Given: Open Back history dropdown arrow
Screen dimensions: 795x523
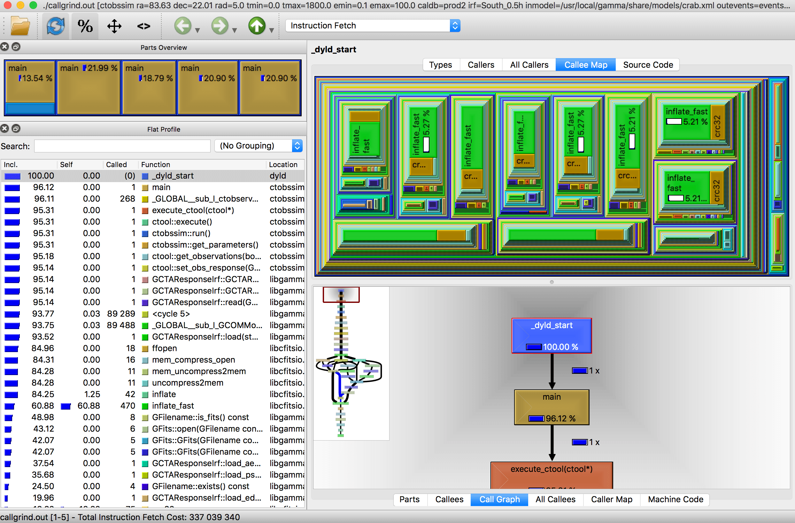Looking at the screenshot, I should pyautogui.click(x=197, y=31).
